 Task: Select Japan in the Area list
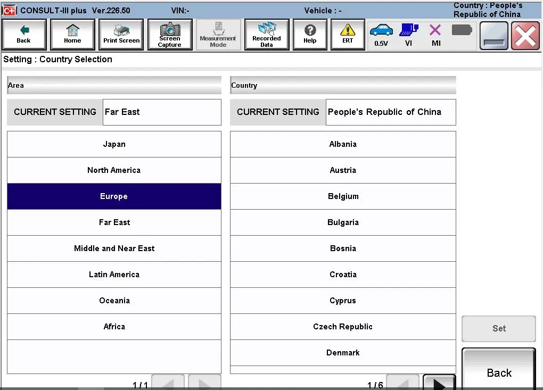[x=114, y=144]
